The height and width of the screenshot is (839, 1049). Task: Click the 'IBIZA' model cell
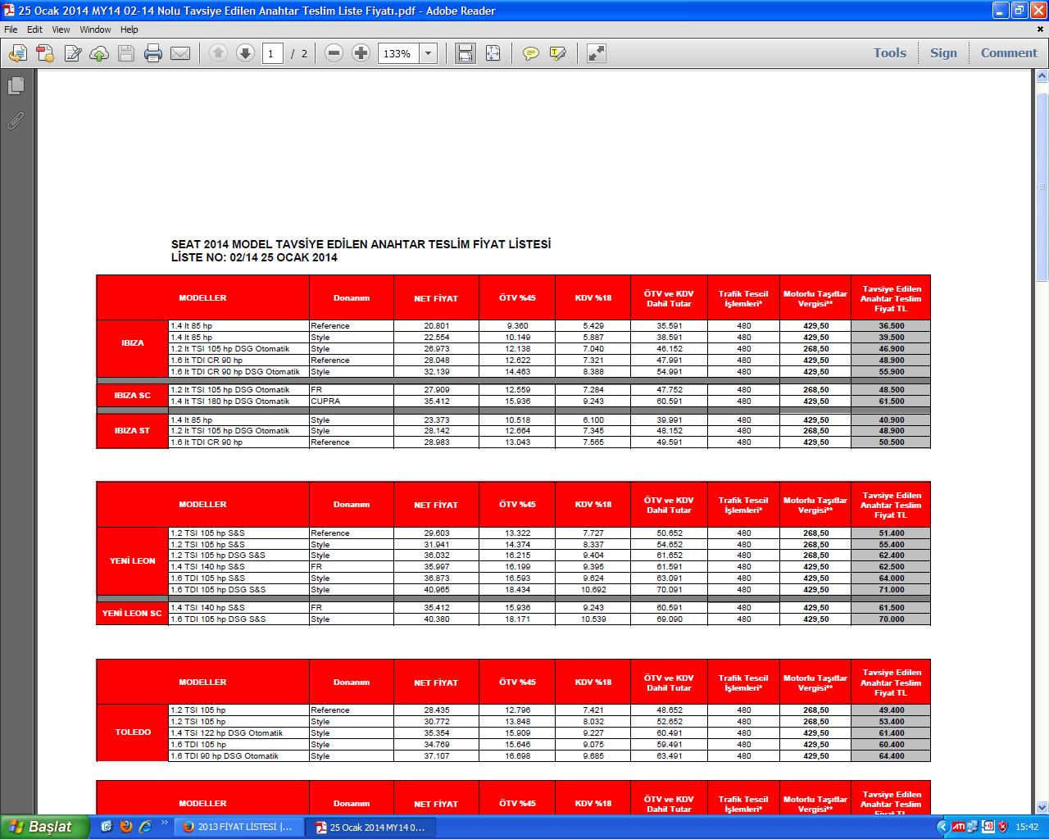(x=133, y=343)
